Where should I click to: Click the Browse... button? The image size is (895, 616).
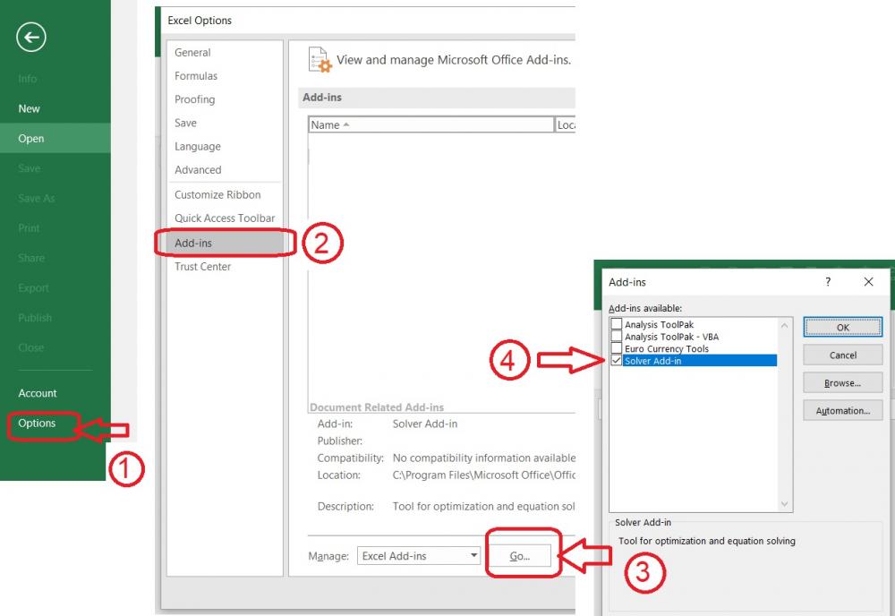(x=842, y=383)
